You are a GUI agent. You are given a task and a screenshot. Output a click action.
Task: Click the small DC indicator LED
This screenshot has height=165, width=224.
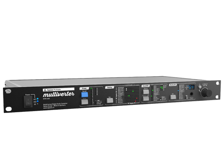pyautogui.click(x=37, y=104)
